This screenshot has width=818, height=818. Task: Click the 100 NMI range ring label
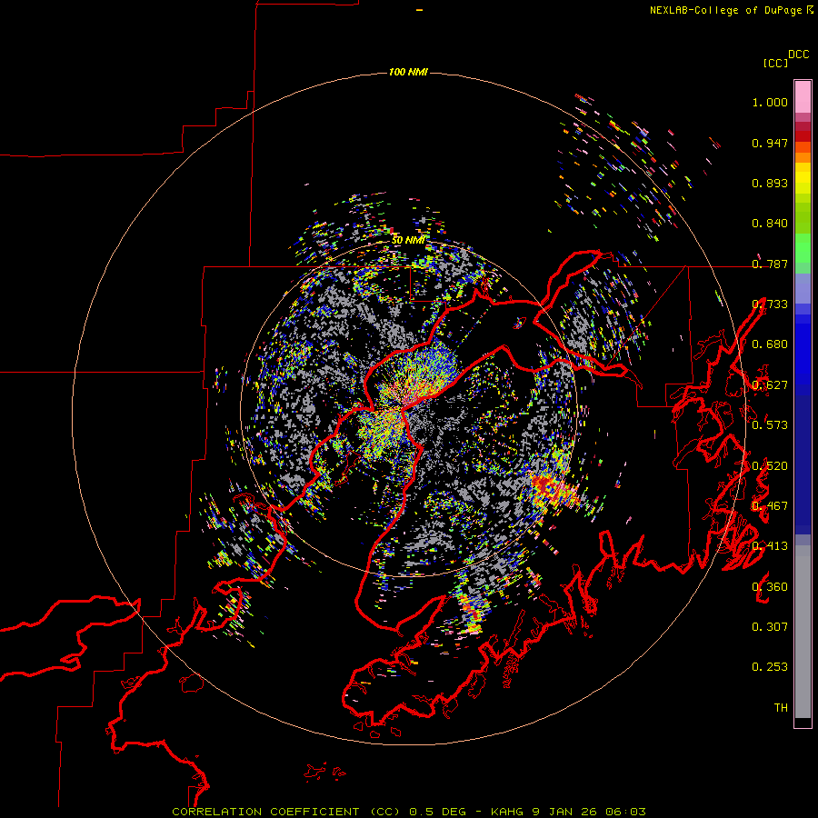[408, 72]
